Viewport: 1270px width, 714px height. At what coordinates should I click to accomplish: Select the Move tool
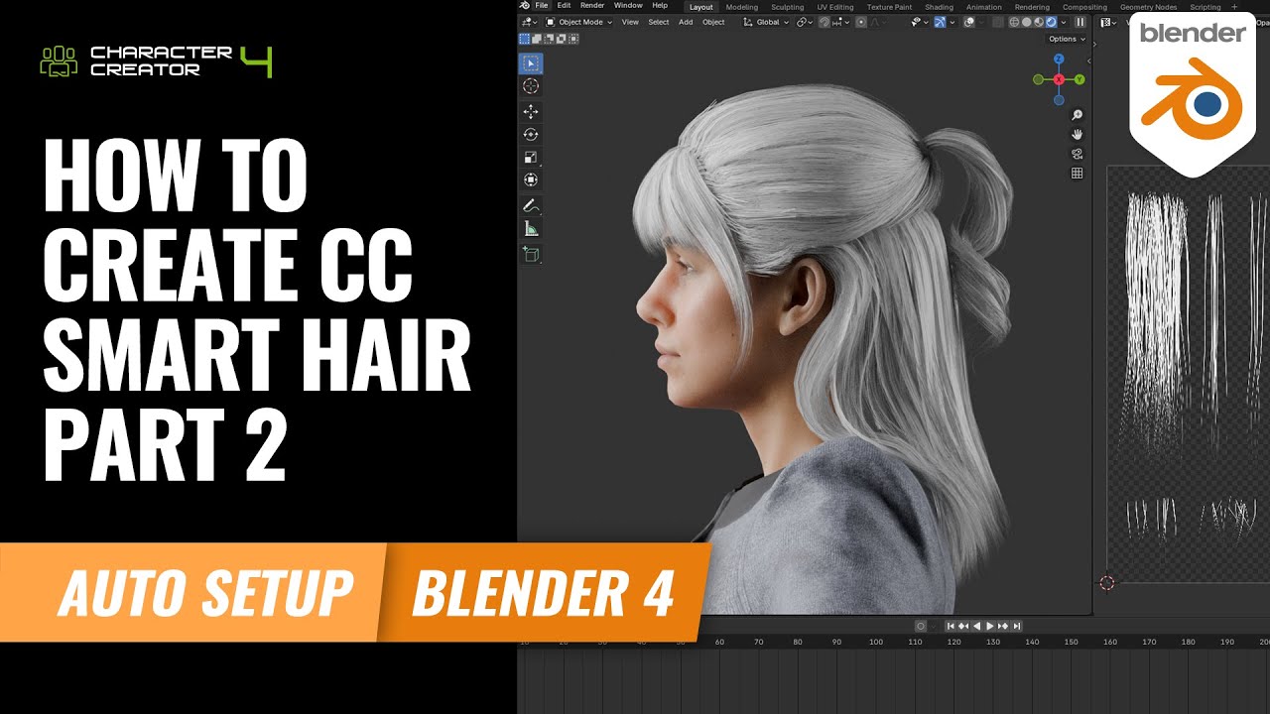tap(531, 112)
